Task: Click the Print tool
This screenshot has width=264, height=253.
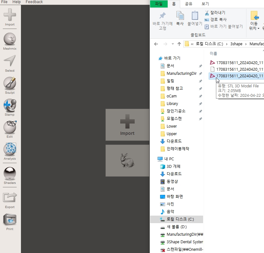Action: 10,222
